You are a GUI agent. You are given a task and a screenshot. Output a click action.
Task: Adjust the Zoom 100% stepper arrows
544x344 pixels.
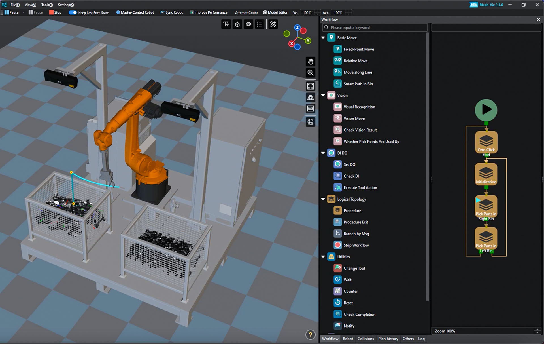tap(537, 331)
